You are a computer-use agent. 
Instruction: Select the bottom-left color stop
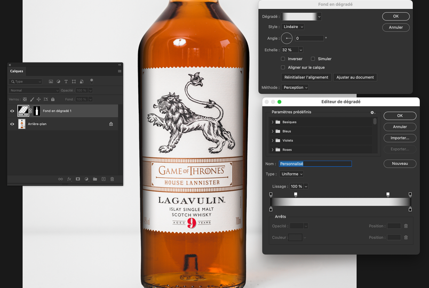click(x=271, y=209)
